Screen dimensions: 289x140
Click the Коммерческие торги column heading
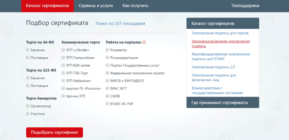point(81,42)
